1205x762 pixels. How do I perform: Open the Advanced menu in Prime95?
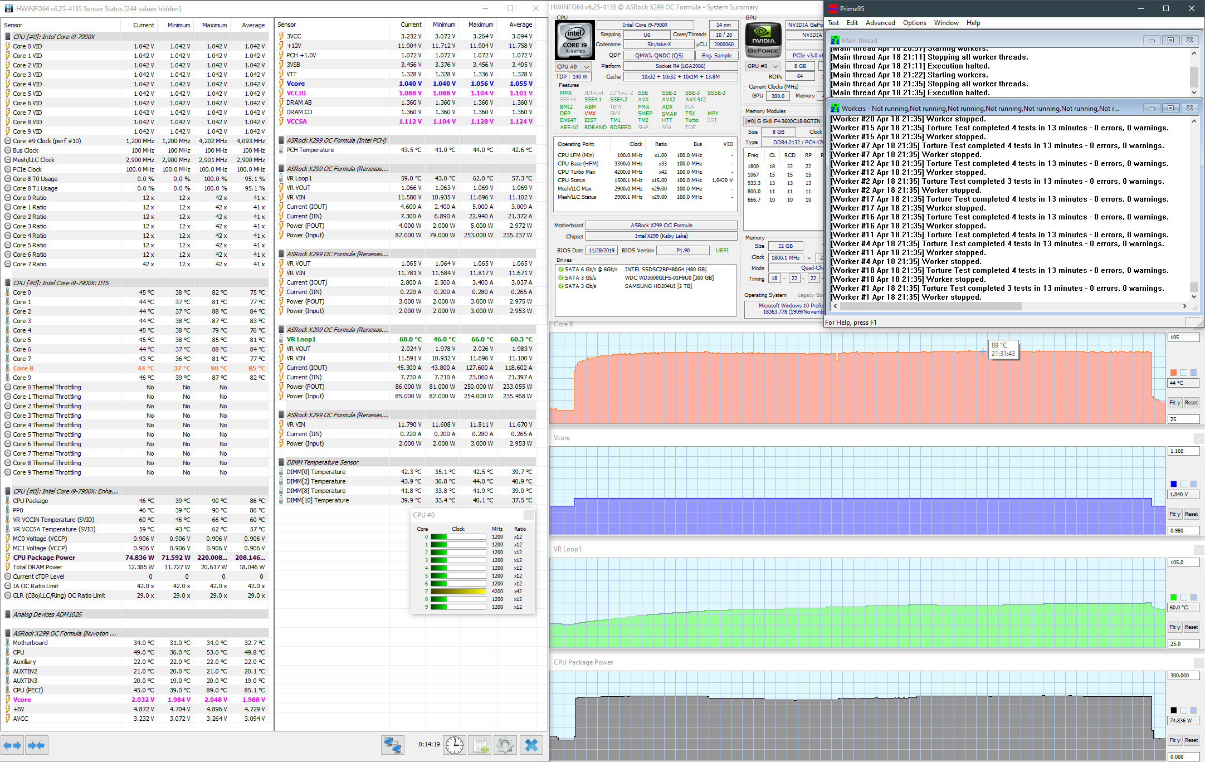point(880,23)
